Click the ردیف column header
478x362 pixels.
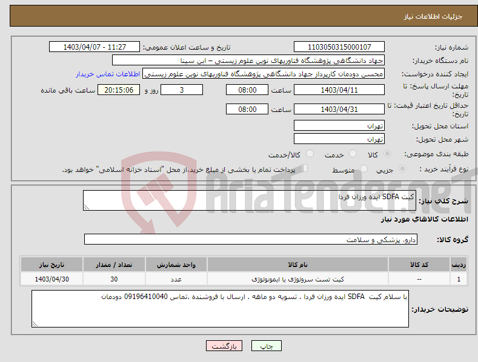(459, 265)
